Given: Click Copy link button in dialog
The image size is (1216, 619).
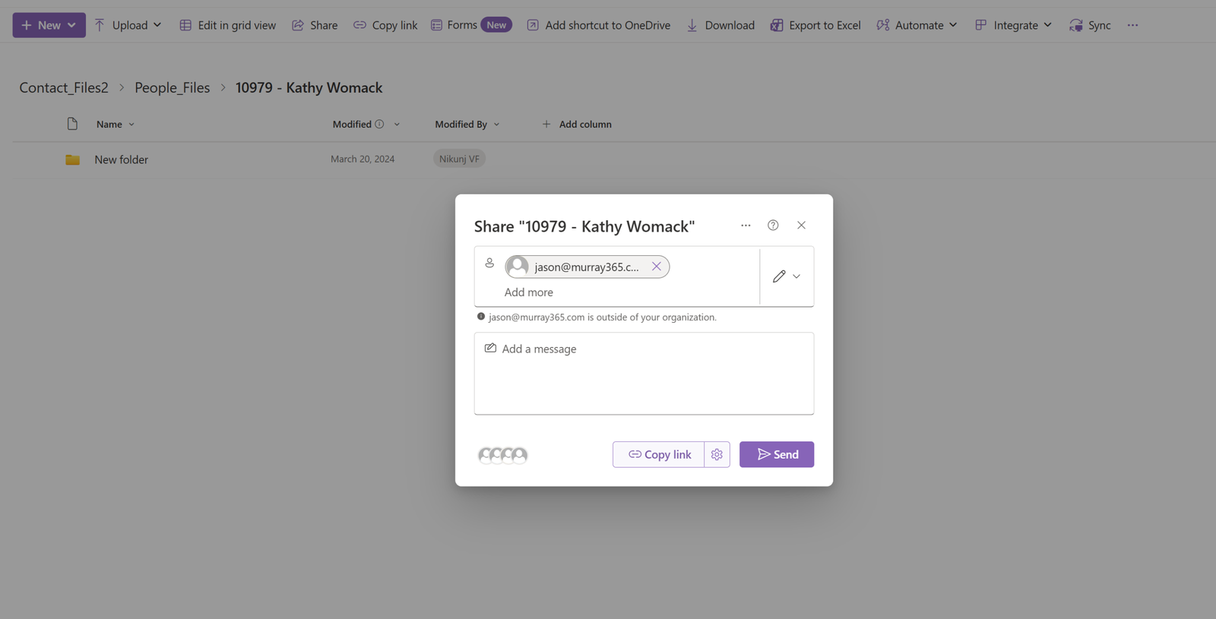Looking at the screenshot, I should [659, 454].
